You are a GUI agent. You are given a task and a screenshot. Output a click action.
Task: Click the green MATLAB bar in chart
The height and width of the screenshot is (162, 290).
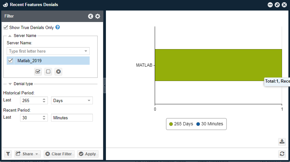pyautogui.click(x=218, y=65)
